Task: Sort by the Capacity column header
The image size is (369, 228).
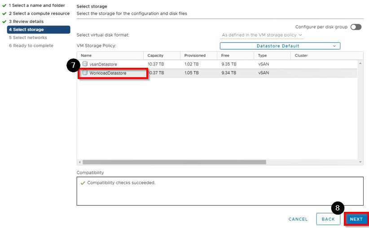Action: (x=156, y=56)
